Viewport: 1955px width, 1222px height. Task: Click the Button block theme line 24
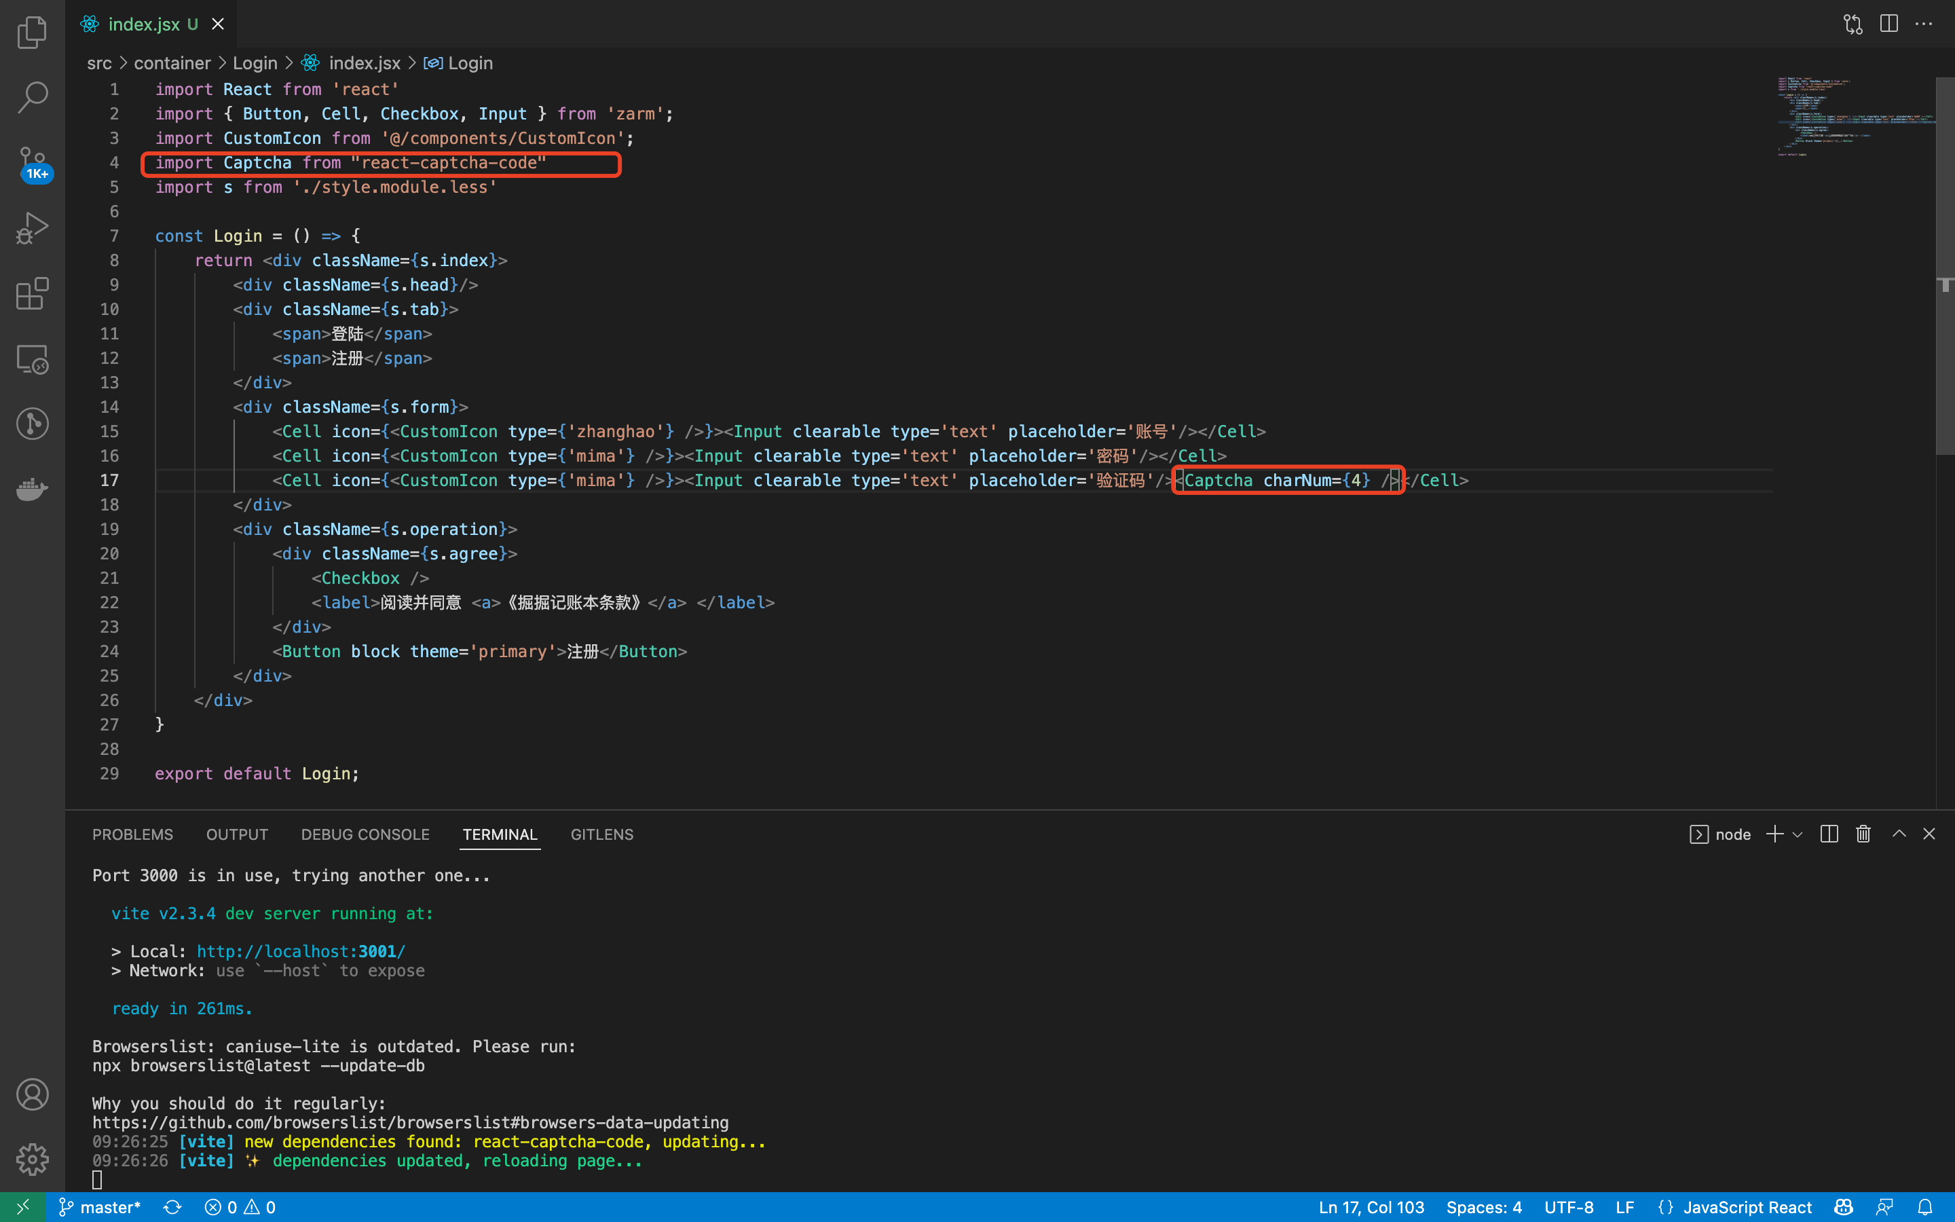(480, 652)
